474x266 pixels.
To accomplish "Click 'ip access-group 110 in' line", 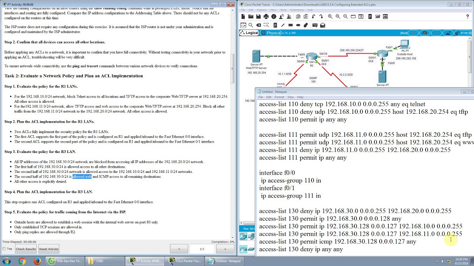I will [x=291, y=181].
